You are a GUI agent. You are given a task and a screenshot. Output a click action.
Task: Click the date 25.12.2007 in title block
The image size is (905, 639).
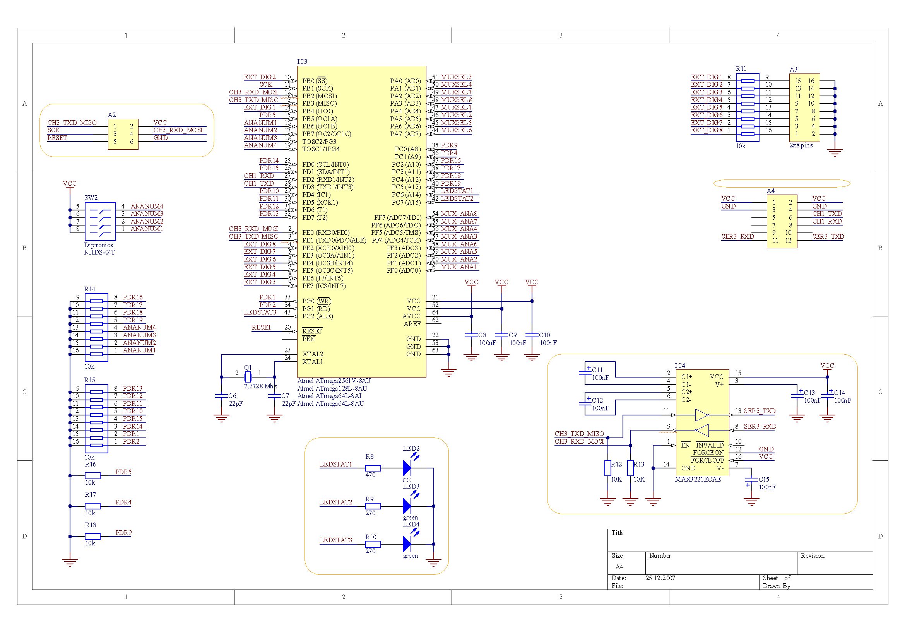(x=660, y=578)
